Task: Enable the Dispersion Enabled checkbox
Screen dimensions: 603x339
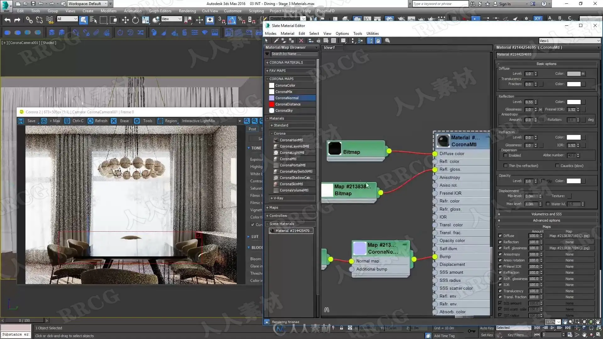Action: click(x=505, y=155)
